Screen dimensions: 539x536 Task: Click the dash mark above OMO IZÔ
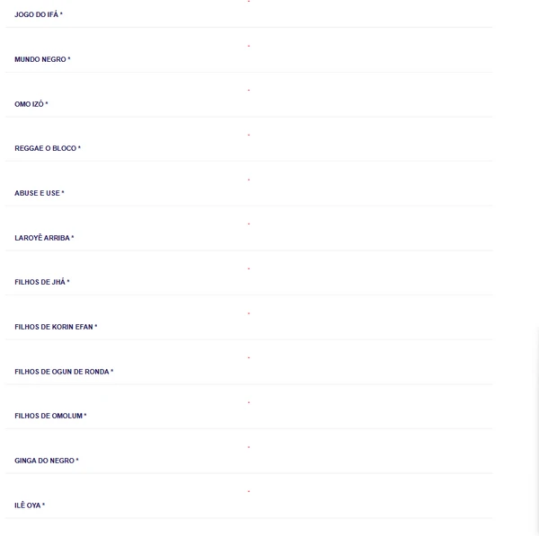(249, 90)
